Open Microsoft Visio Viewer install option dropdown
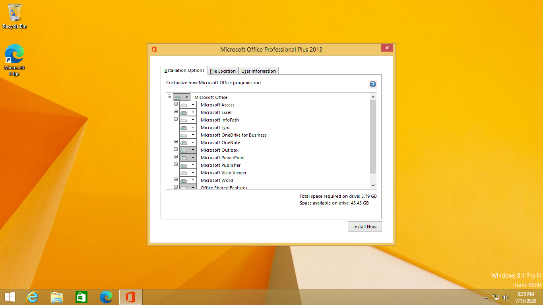The height and width of the screenshot is (305, 543). point(188,173)
